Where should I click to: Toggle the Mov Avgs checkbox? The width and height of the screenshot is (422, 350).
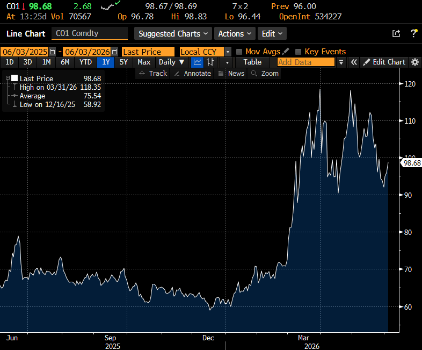pyautogui.click(x=239, y=52)
